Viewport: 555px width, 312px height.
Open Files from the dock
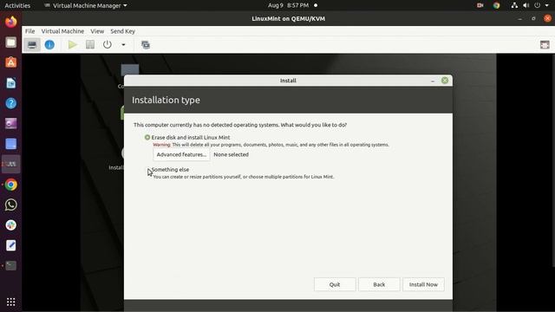(x=11, y=42)
